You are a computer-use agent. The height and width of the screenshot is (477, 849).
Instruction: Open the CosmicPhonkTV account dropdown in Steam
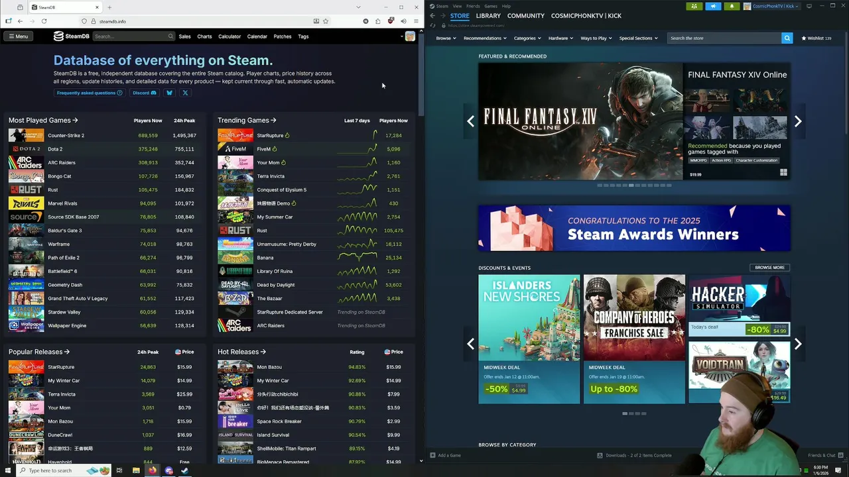pos(771,6)
